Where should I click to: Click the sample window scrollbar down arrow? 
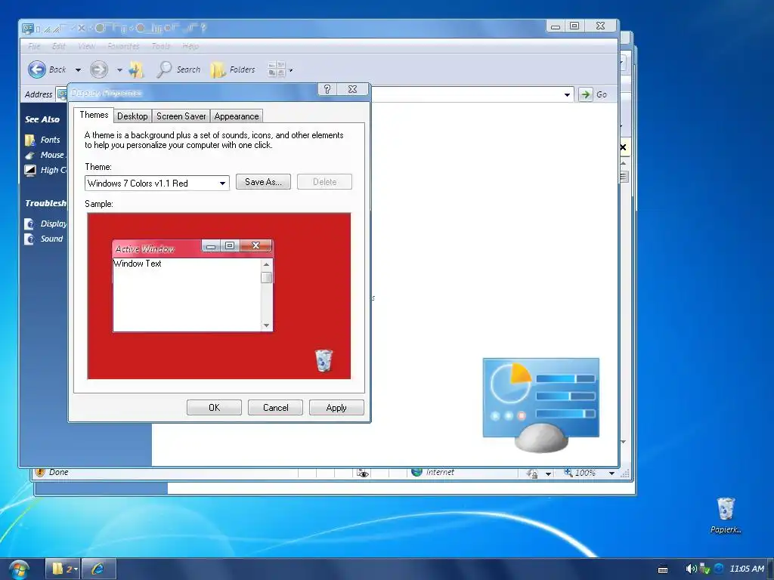point(267,325)
